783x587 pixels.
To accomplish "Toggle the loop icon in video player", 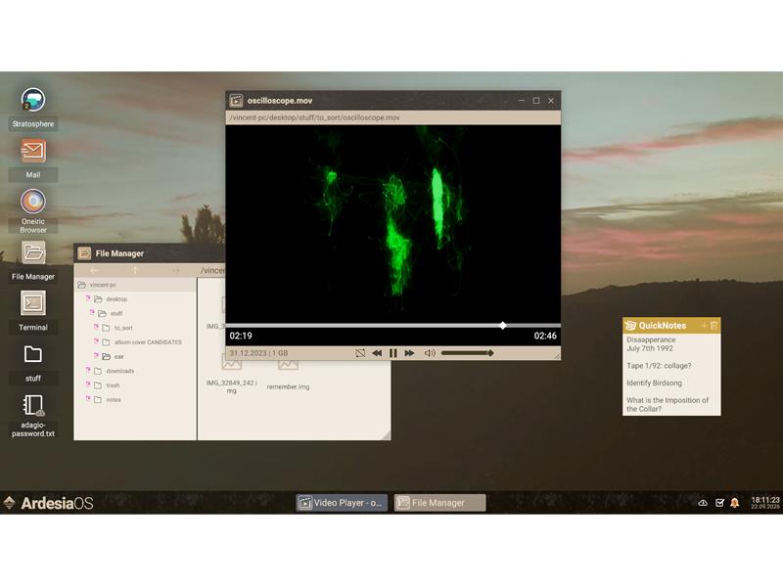I will click(x=360, y=353).
